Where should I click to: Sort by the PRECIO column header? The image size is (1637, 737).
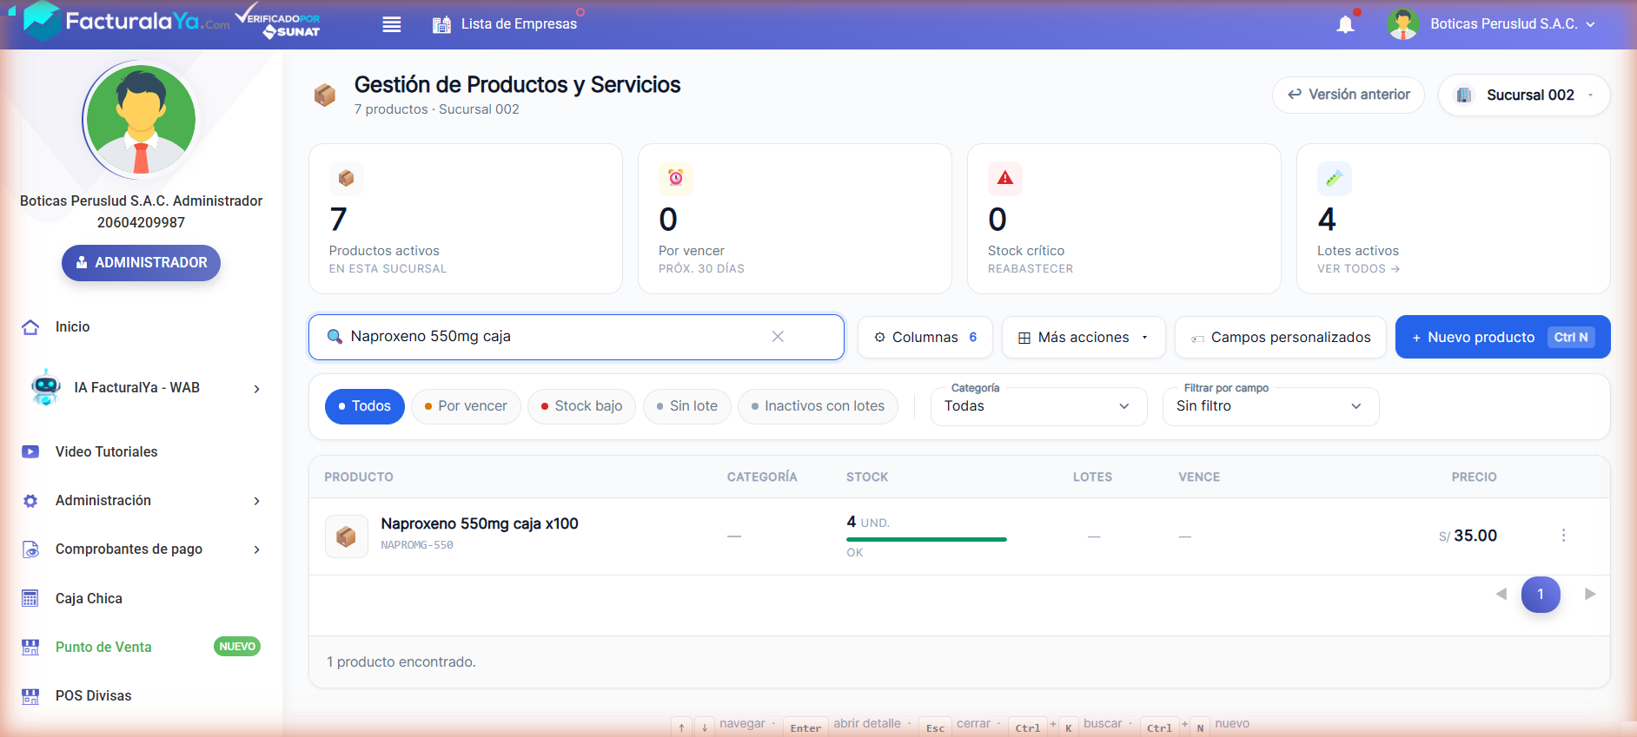click(x=1474, y=477)
